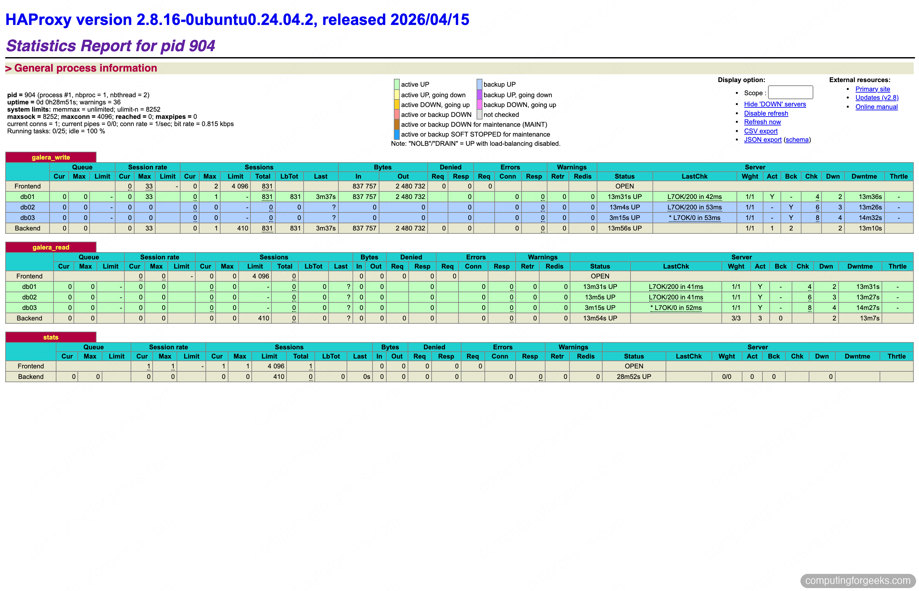Click the backup UP legend swatch

[480, 84]
